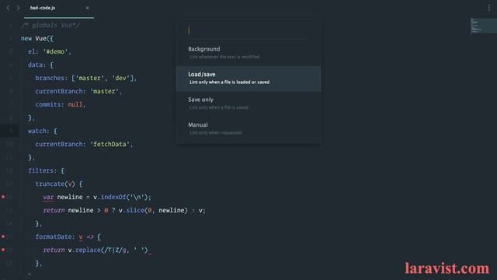Focus the lint mode search input field
497x280 pixels.
coord(248,30)
